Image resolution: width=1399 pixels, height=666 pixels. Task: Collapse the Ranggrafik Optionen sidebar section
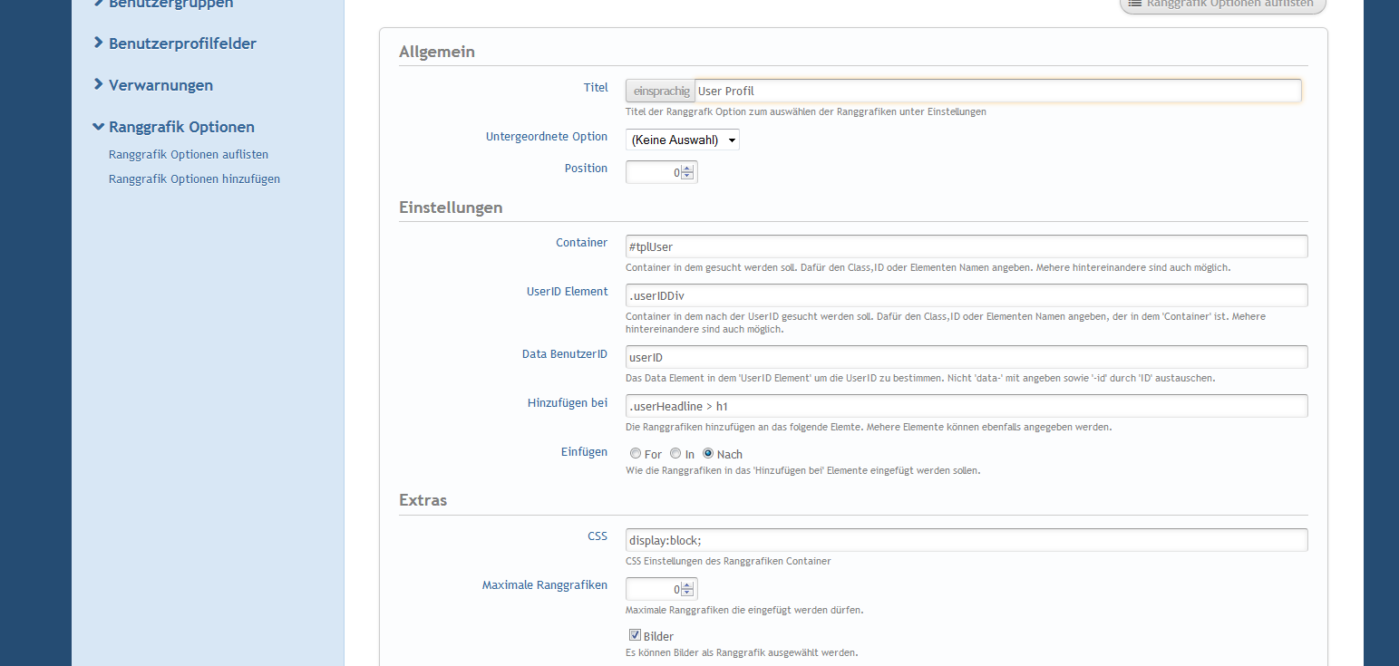[x=180, y=127]
